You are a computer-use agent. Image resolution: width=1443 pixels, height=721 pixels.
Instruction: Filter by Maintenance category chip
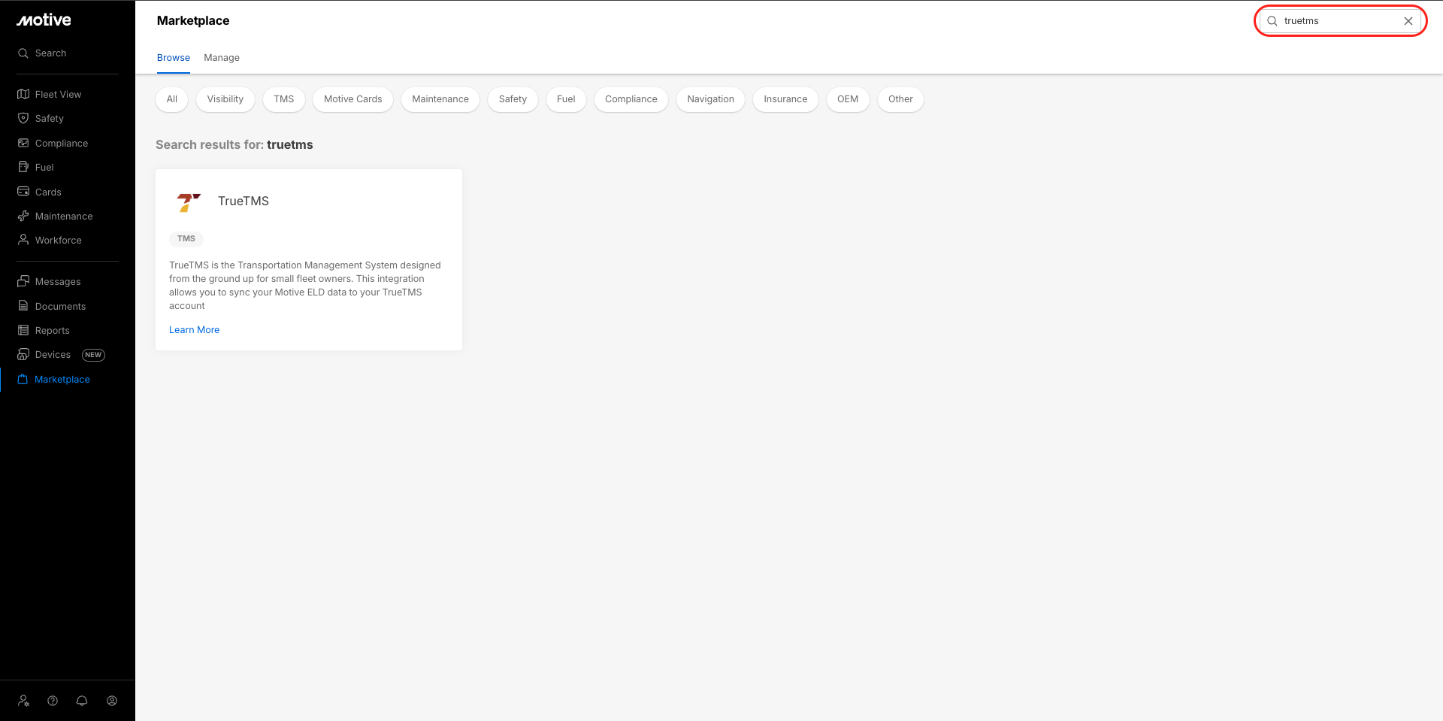click(x=440, y=99)
